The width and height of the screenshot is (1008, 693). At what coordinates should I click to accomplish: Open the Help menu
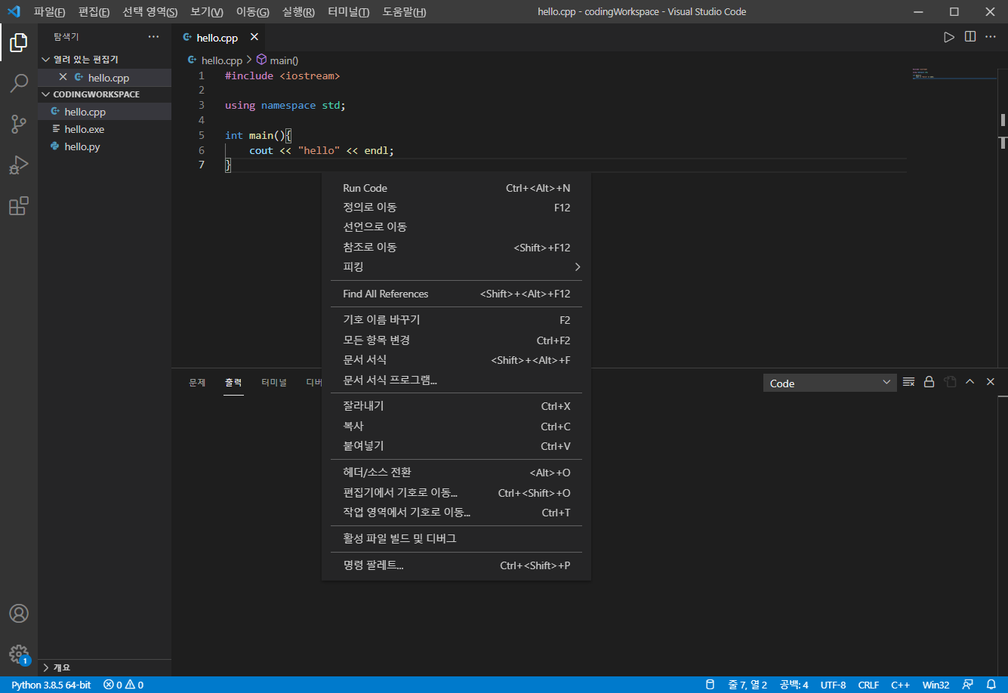point(404,12)
